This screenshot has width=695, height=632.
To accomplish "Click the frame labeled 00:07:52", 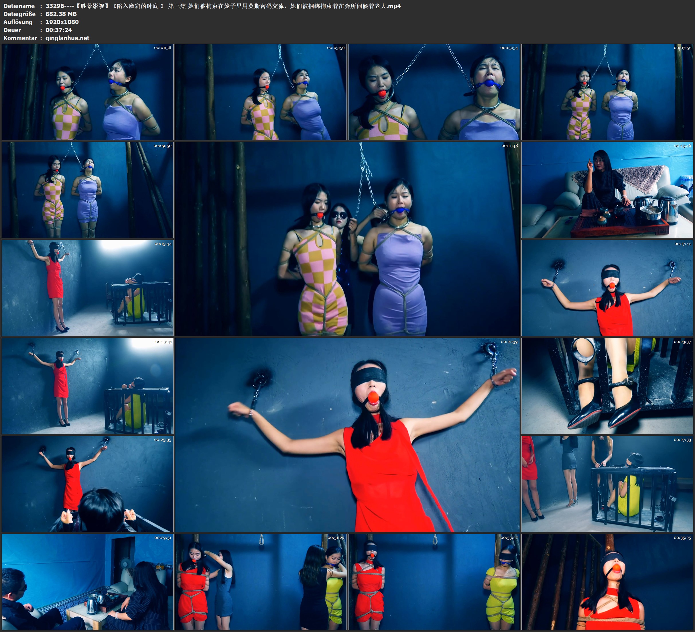I will point(607,92).
